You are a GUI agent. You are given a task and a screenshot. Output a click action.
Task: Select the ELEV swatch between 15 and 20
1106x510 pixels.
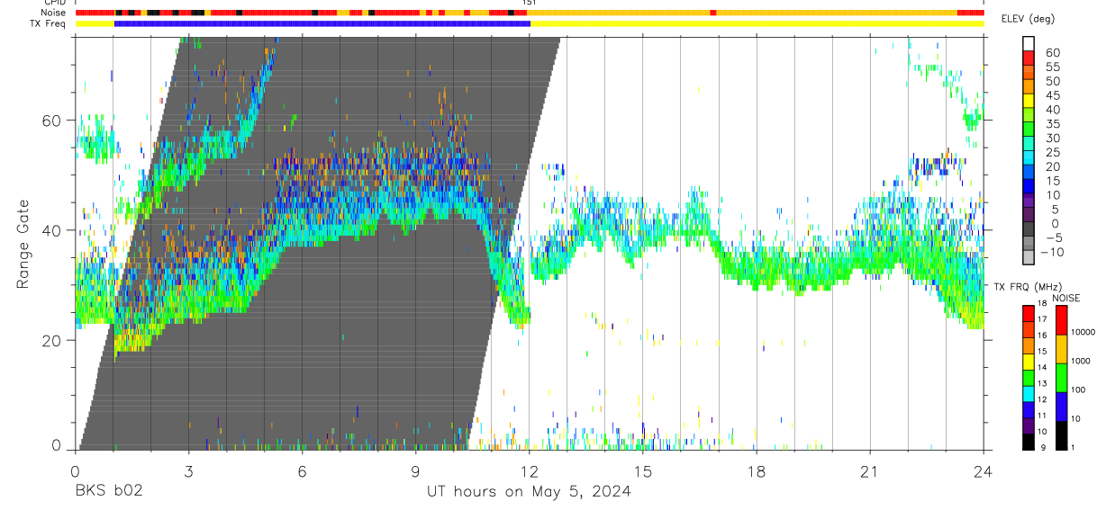click(x=1029, y=174)
